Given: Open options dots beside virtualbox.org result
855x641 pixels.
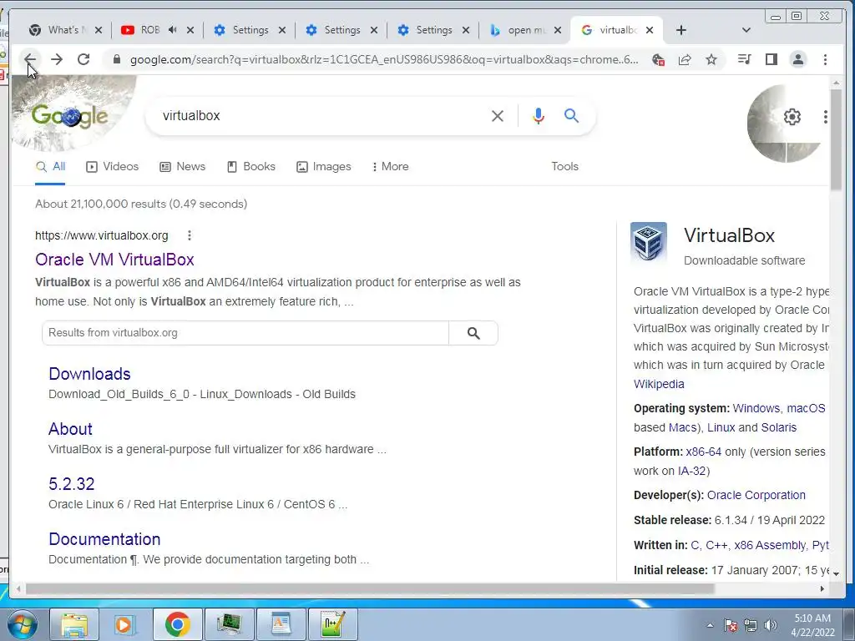Looking at the screenshot, I should 190,235.
